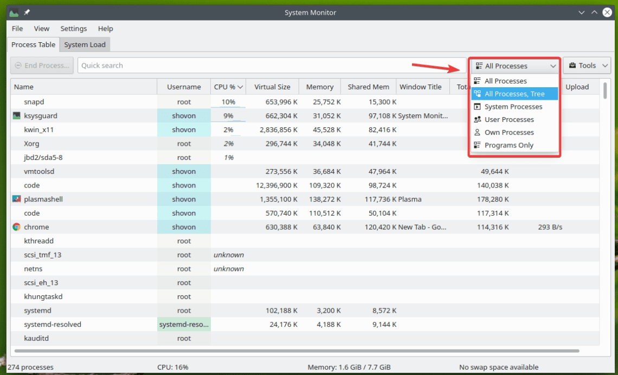
Task: Switch to the System Load tab
Action: coord(85,44)
